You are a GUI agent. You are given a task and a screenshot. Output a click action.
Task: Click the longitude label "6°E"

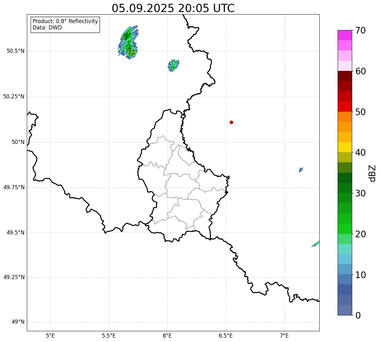point(167,336)
